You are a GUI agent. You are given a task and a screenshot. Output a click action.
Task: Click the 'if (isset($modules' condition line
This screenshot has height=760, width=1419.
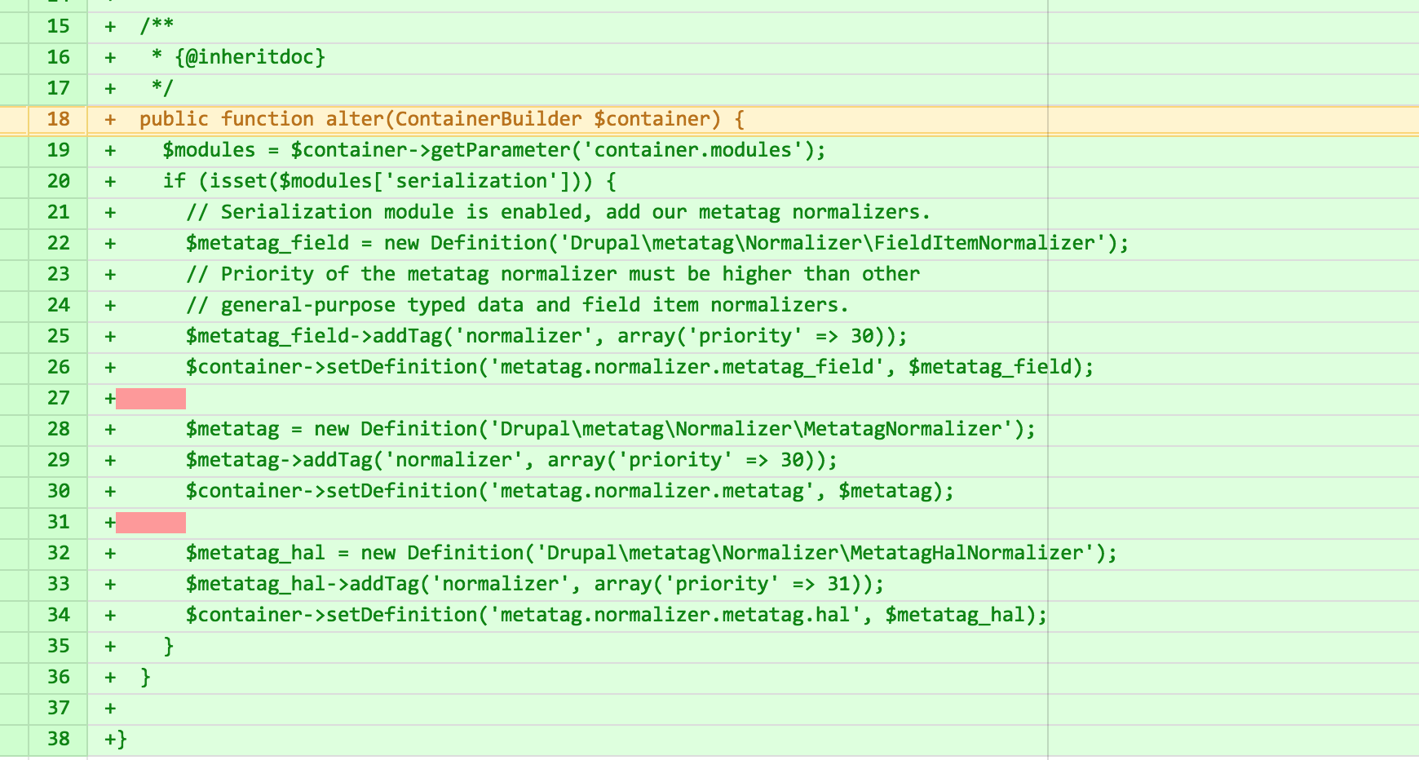pyautogui.click(x=390, y=181)
